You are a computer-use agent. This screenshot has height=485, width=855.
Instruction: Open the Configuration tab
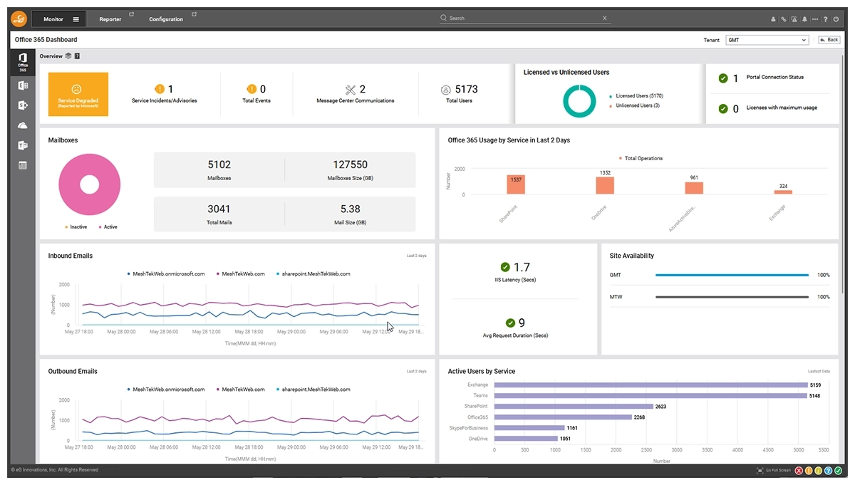pos(166,19)
